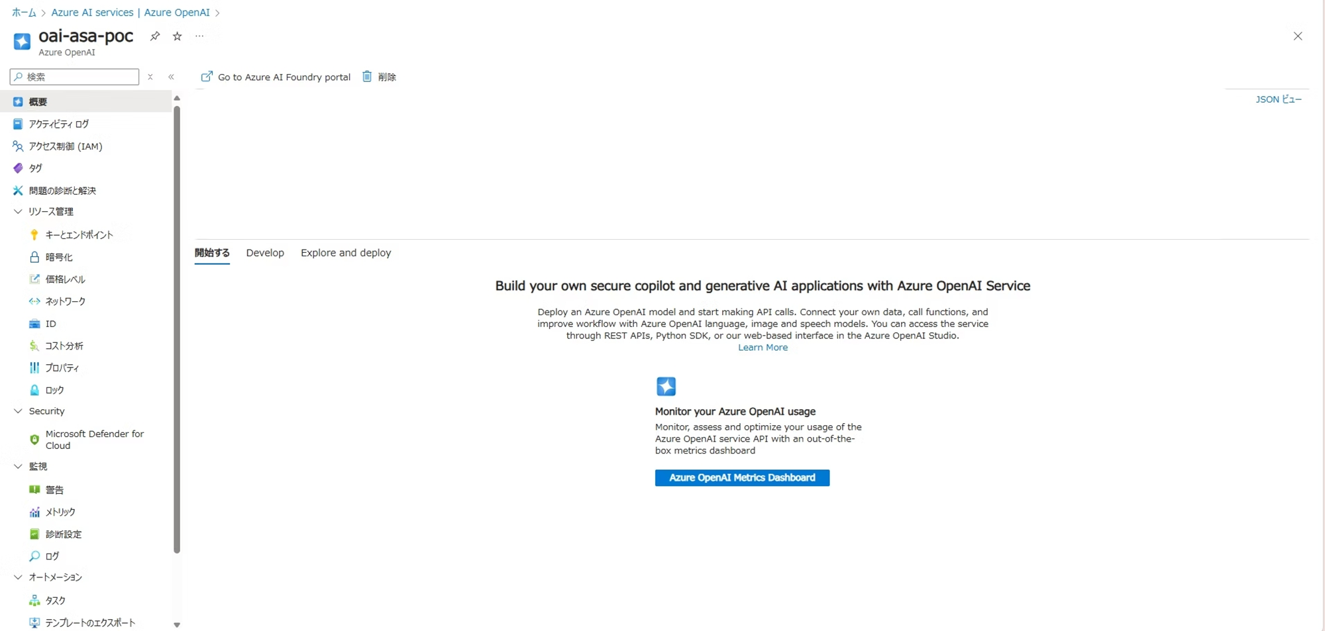Image resolution: width=1325 pixels, height=631 pixels.
Task: Collapse the sidebar using the double-chevron icon
Action: [171, 77]
